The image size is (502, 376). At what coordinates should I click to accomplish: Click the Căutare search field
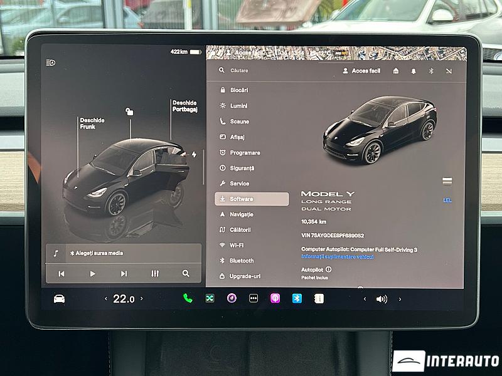pyautogui.click(x=251, y=71)
